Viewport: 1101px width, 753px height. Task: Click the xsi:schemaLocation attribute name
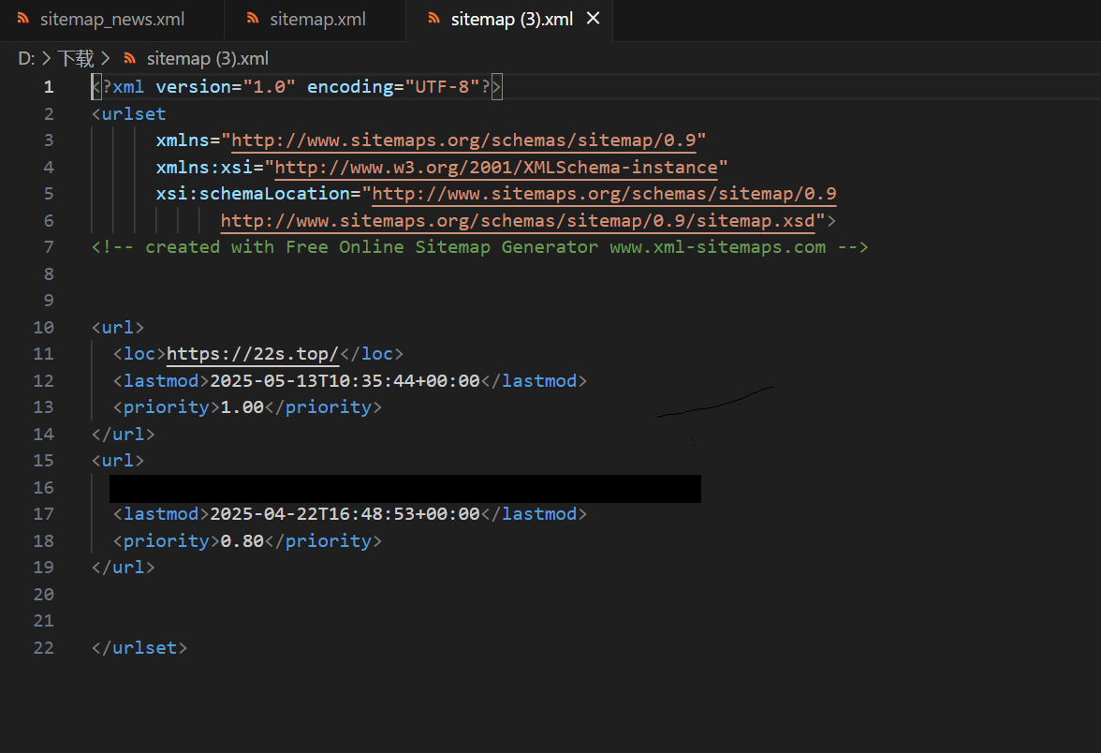253,194
